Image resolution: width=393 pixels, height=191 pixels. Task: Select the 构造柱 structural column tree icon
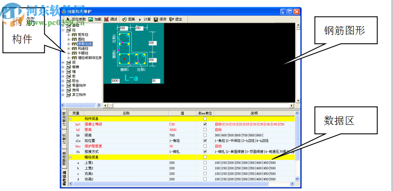pyautogui.click(x=74, y=49)
